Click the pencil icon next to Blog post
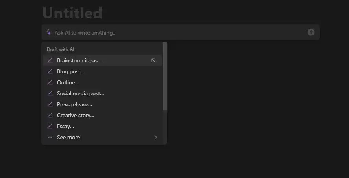Viewport: 349px width, 178px height. click(50, 71)
